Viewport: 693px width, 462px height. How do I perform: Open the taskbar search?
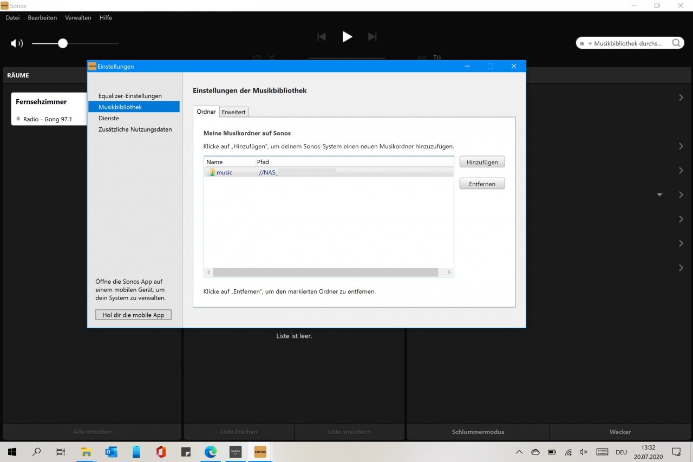(x=37, y=452)
